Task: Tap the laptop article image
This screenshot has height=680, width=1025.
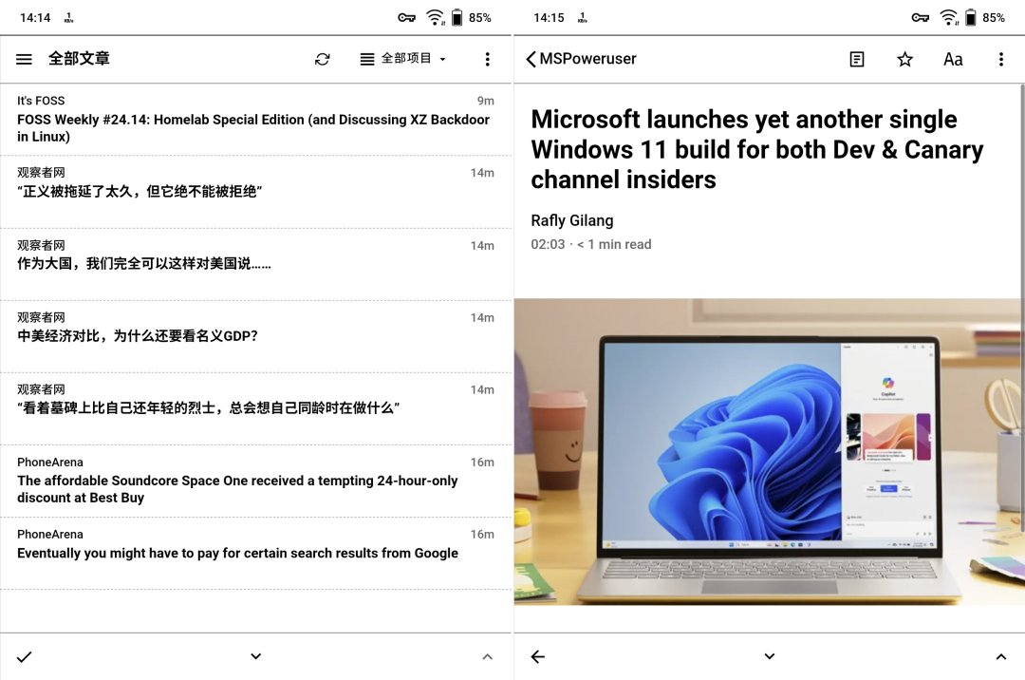Action: tap(769, 452)
